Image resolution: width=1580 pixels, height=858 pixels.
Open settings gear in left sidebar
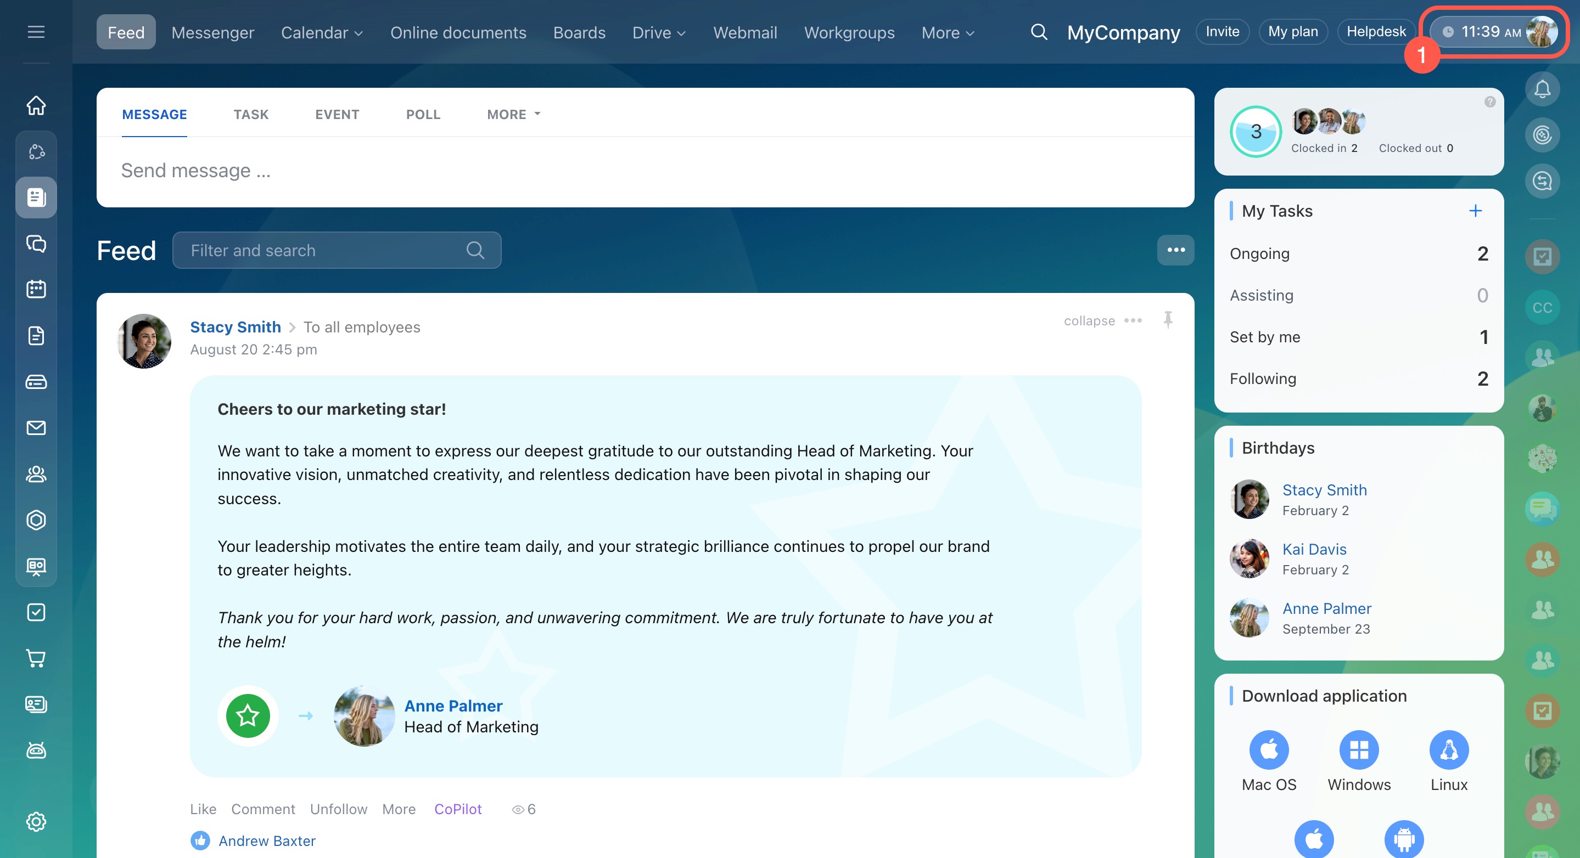click(x=36, y=821)
